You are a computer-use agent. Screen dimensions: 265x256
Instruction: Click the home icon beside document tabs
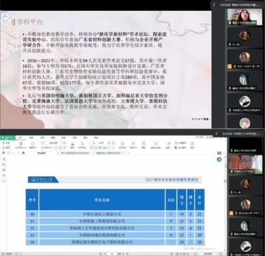(23, 153)
